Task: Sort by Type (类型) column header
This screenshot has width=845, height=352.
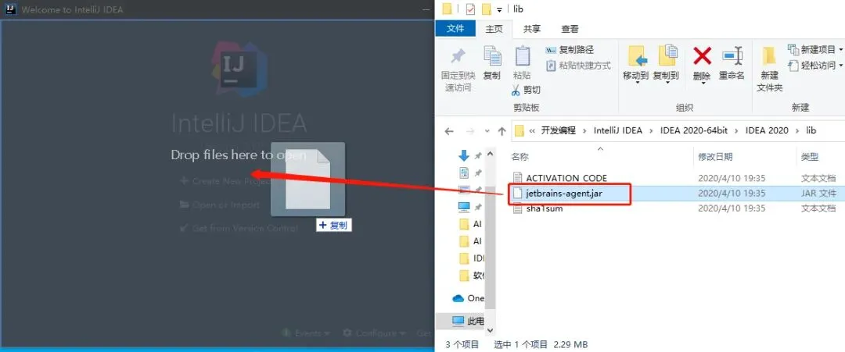Action: click(x=810, y=156)
